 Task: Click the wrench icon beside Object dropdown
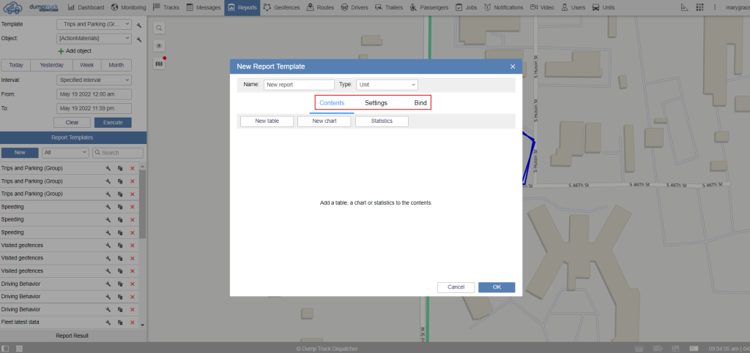click(139, 38)
